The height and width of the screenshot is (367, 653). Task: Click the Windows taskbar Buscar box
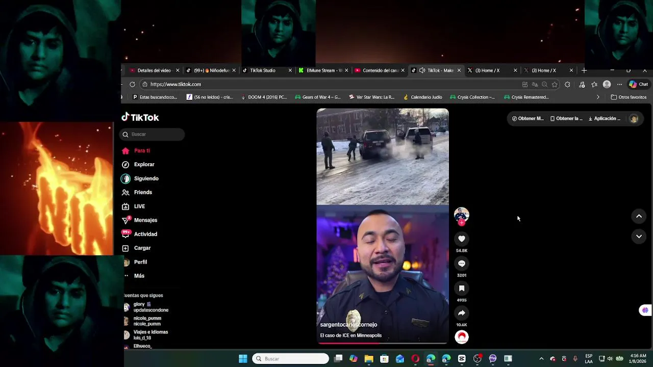point(291,359)
